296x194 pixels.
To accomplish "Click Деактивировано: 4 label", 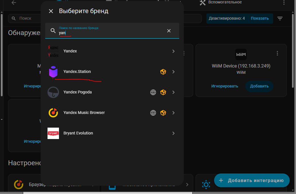I will tap(227, 19).
